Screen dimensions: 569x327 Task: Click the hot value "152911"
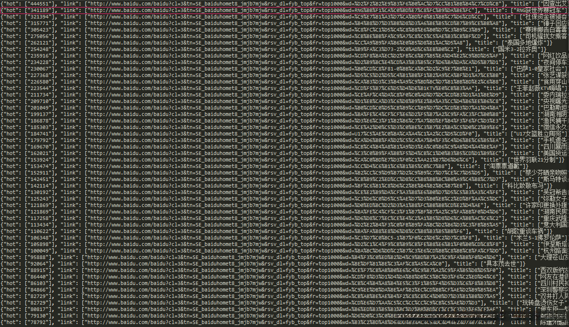(x=40, y=173)
